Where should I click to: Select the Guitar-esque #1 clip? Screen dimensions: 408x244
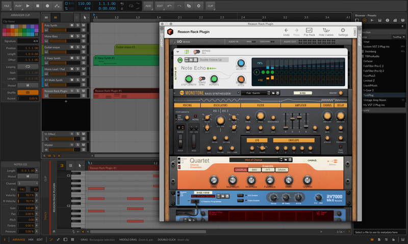tap(137, 50)
